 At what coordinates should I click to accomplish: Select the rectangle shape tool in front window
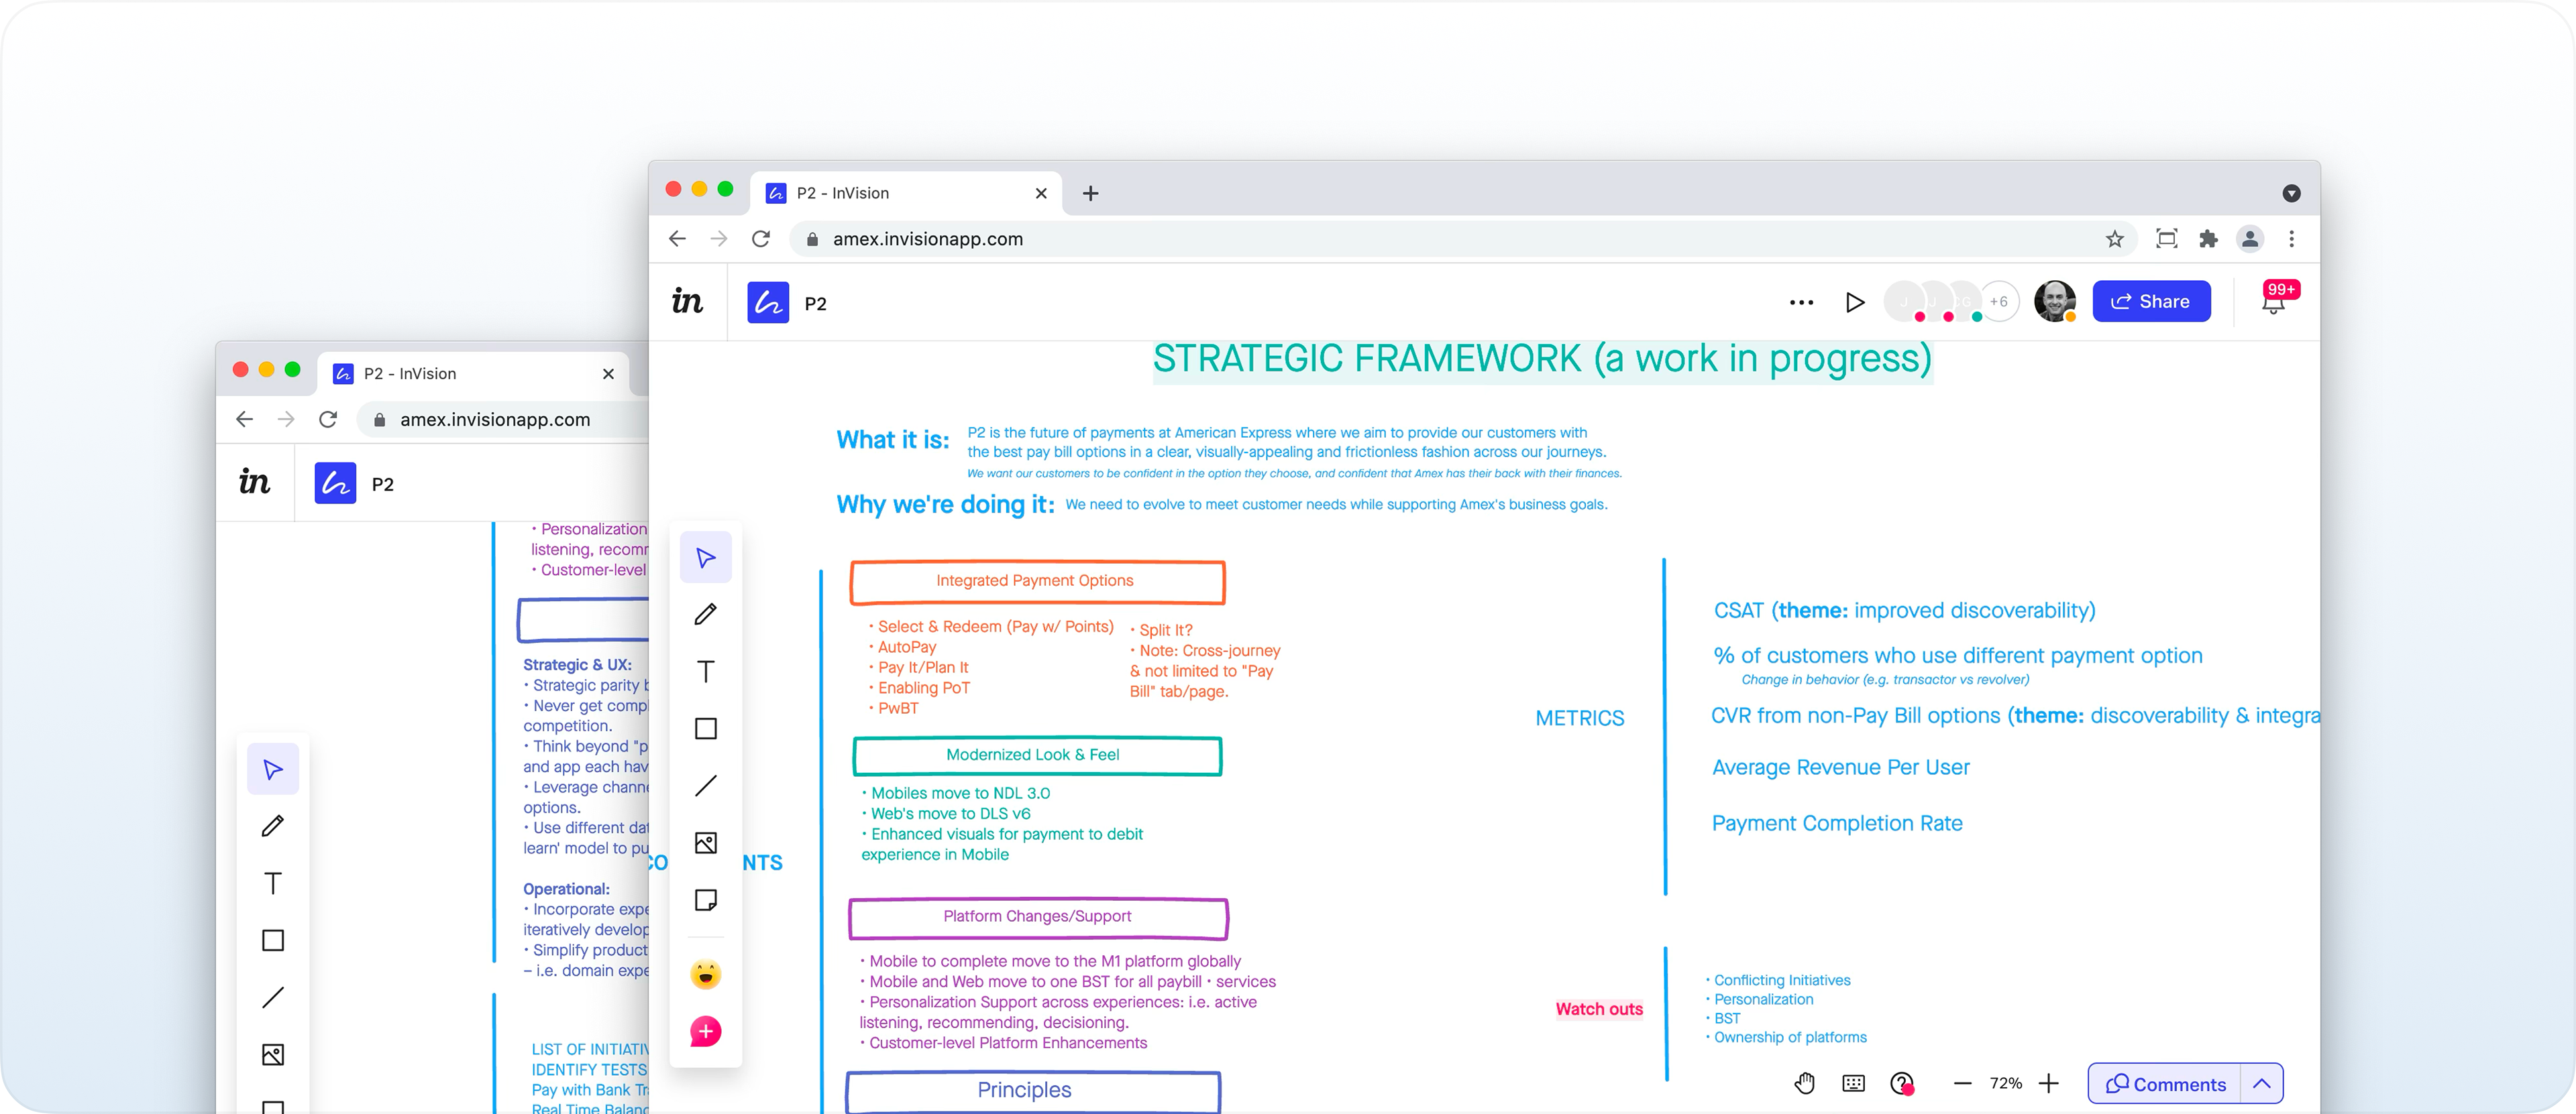coord(705,729)
